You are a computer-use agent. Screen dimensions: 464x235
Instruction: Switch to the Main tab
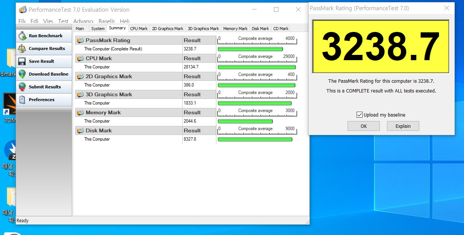point(80,29)
